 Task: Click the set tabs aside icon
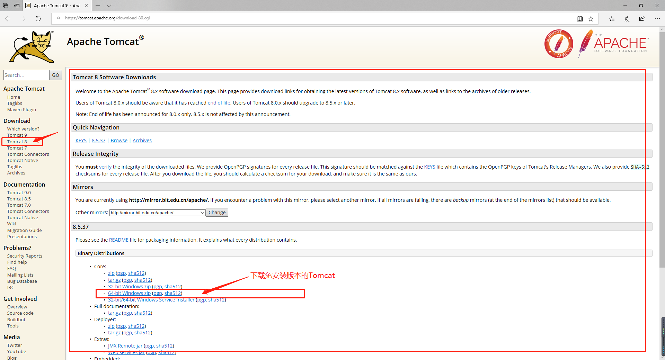pyautogui.click(x=17, y=6)
